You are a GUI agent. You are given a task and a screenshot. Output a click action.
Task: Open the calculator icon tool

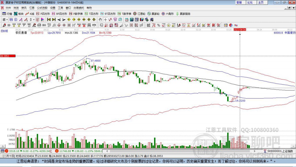point(132,20)
